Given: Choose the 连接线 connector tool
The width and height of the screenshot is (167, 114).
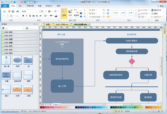Looking at the screenshot, I should pos(76,13).
